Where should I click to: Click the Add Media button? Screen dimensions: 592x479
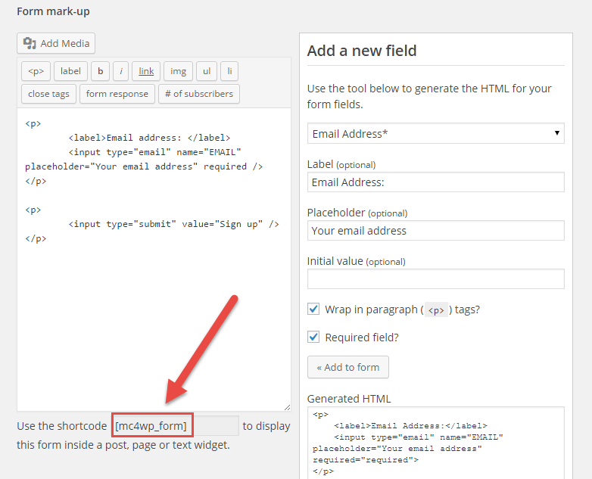(x=56, y=43)
